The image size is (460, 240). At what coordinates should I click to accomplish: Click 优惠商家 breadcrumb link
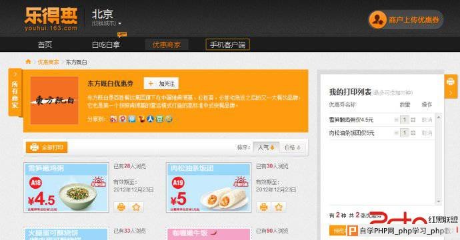(x=49, y=62)
